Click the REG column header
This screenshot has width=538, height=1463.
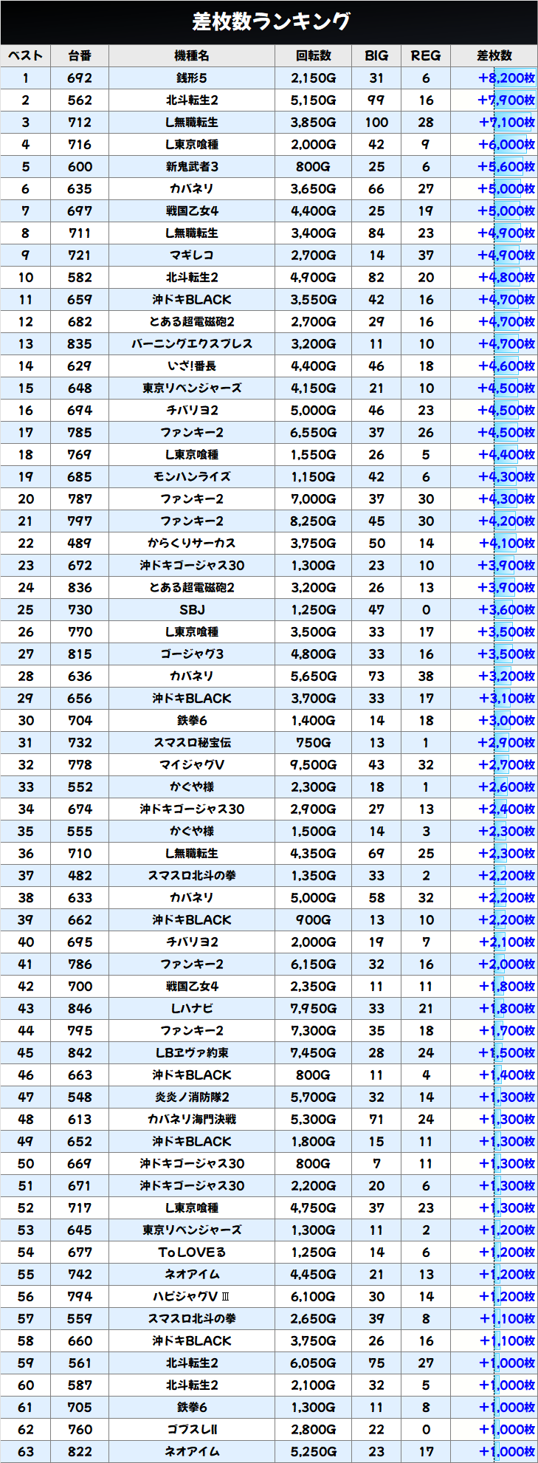pos(426,56)
